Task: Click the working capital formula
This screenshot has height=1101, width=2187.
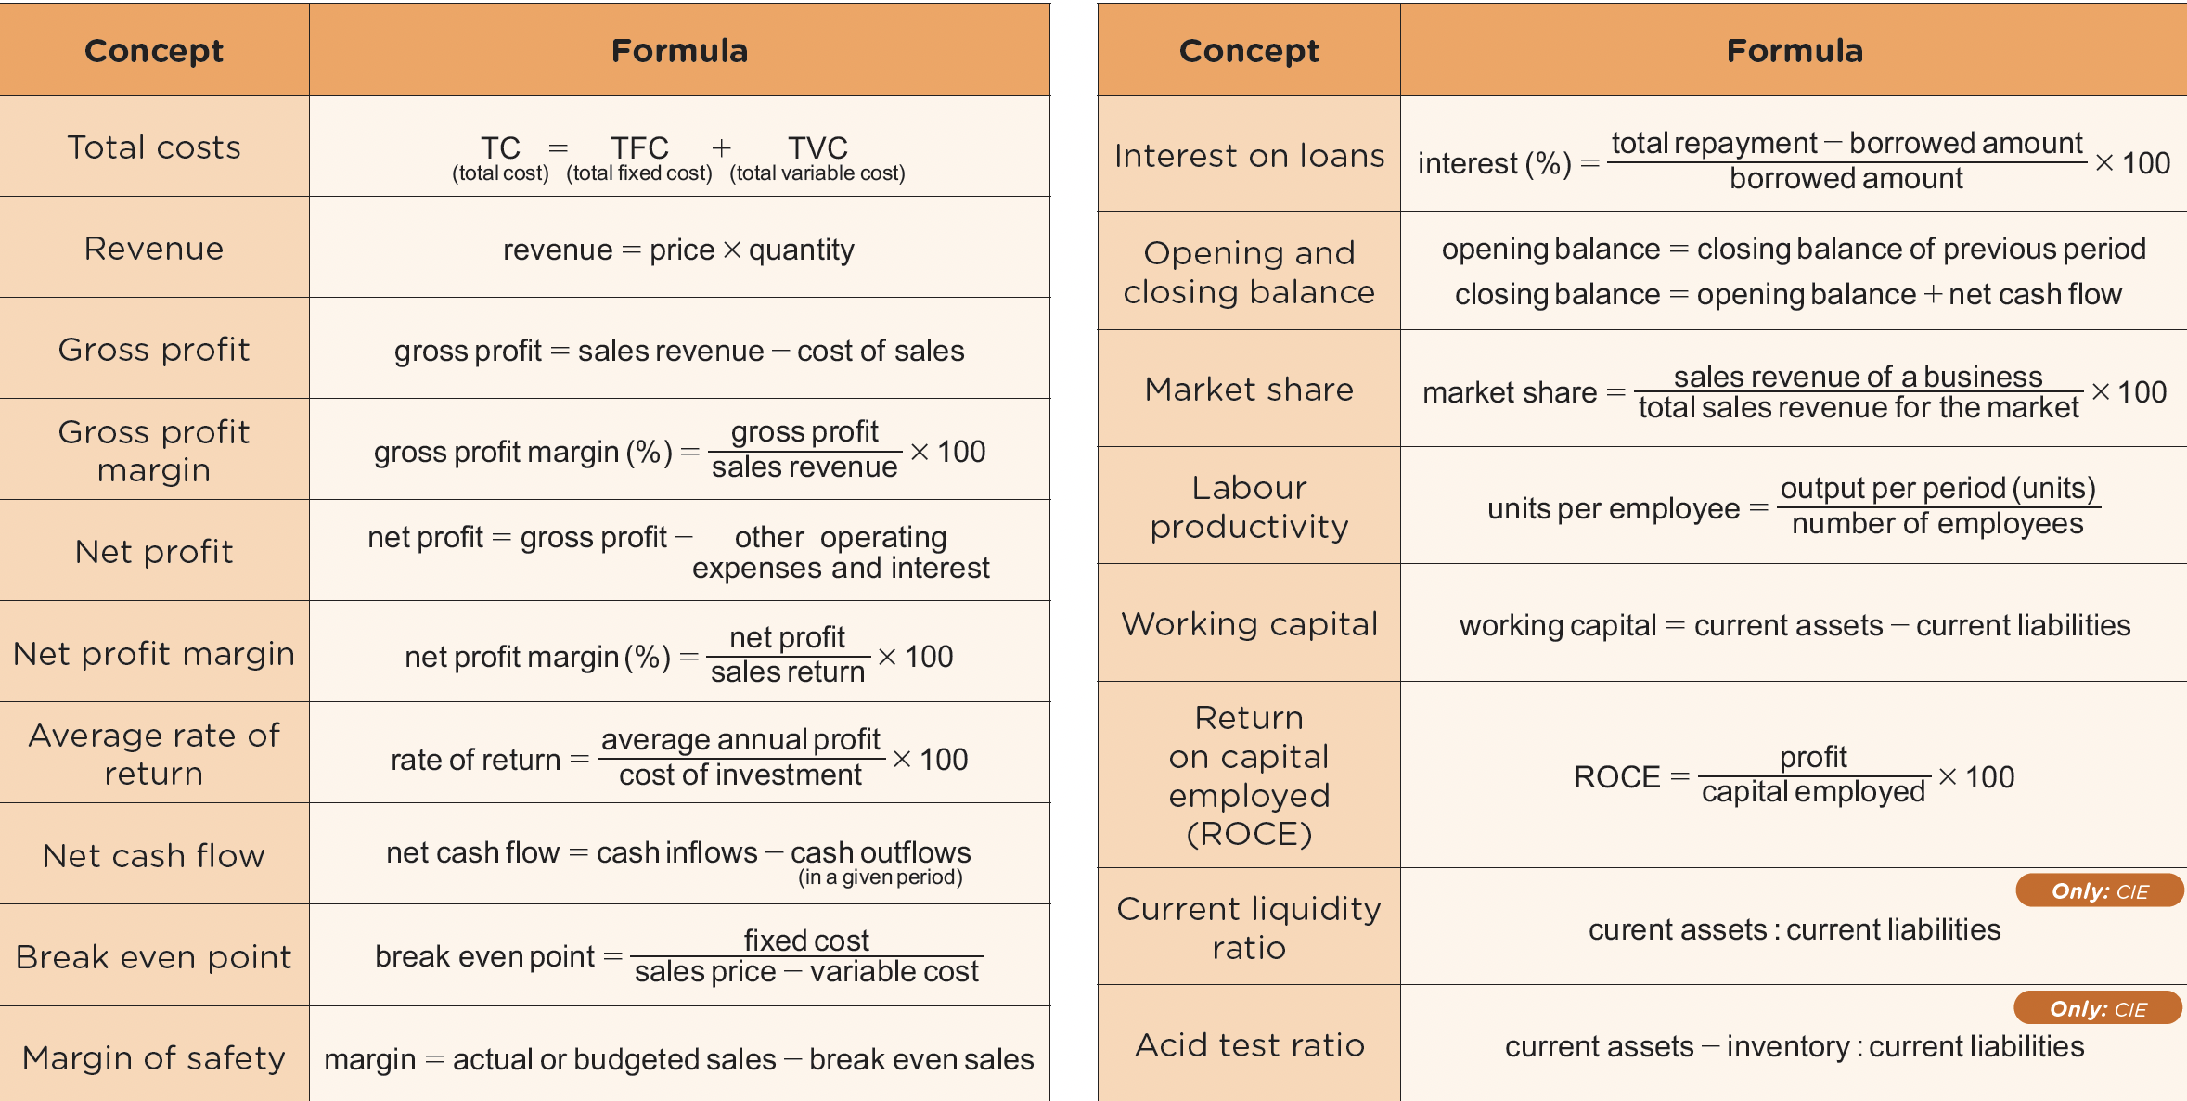Action: (1794, 625)
